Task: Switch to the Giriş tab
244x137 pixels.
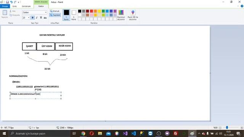Action: [14, 6]
